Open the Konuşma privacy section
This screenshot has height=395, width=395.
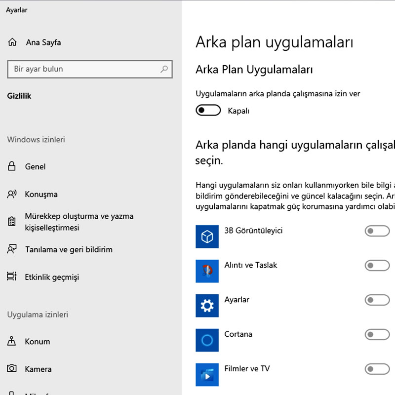coord(41,195)
